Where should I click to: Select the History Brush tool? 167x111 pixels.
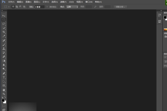[x=4, y=53]
